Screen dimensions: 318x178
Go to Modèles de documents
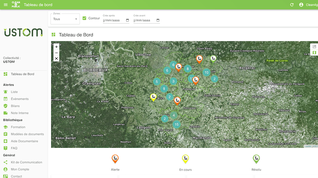[27, 134]
